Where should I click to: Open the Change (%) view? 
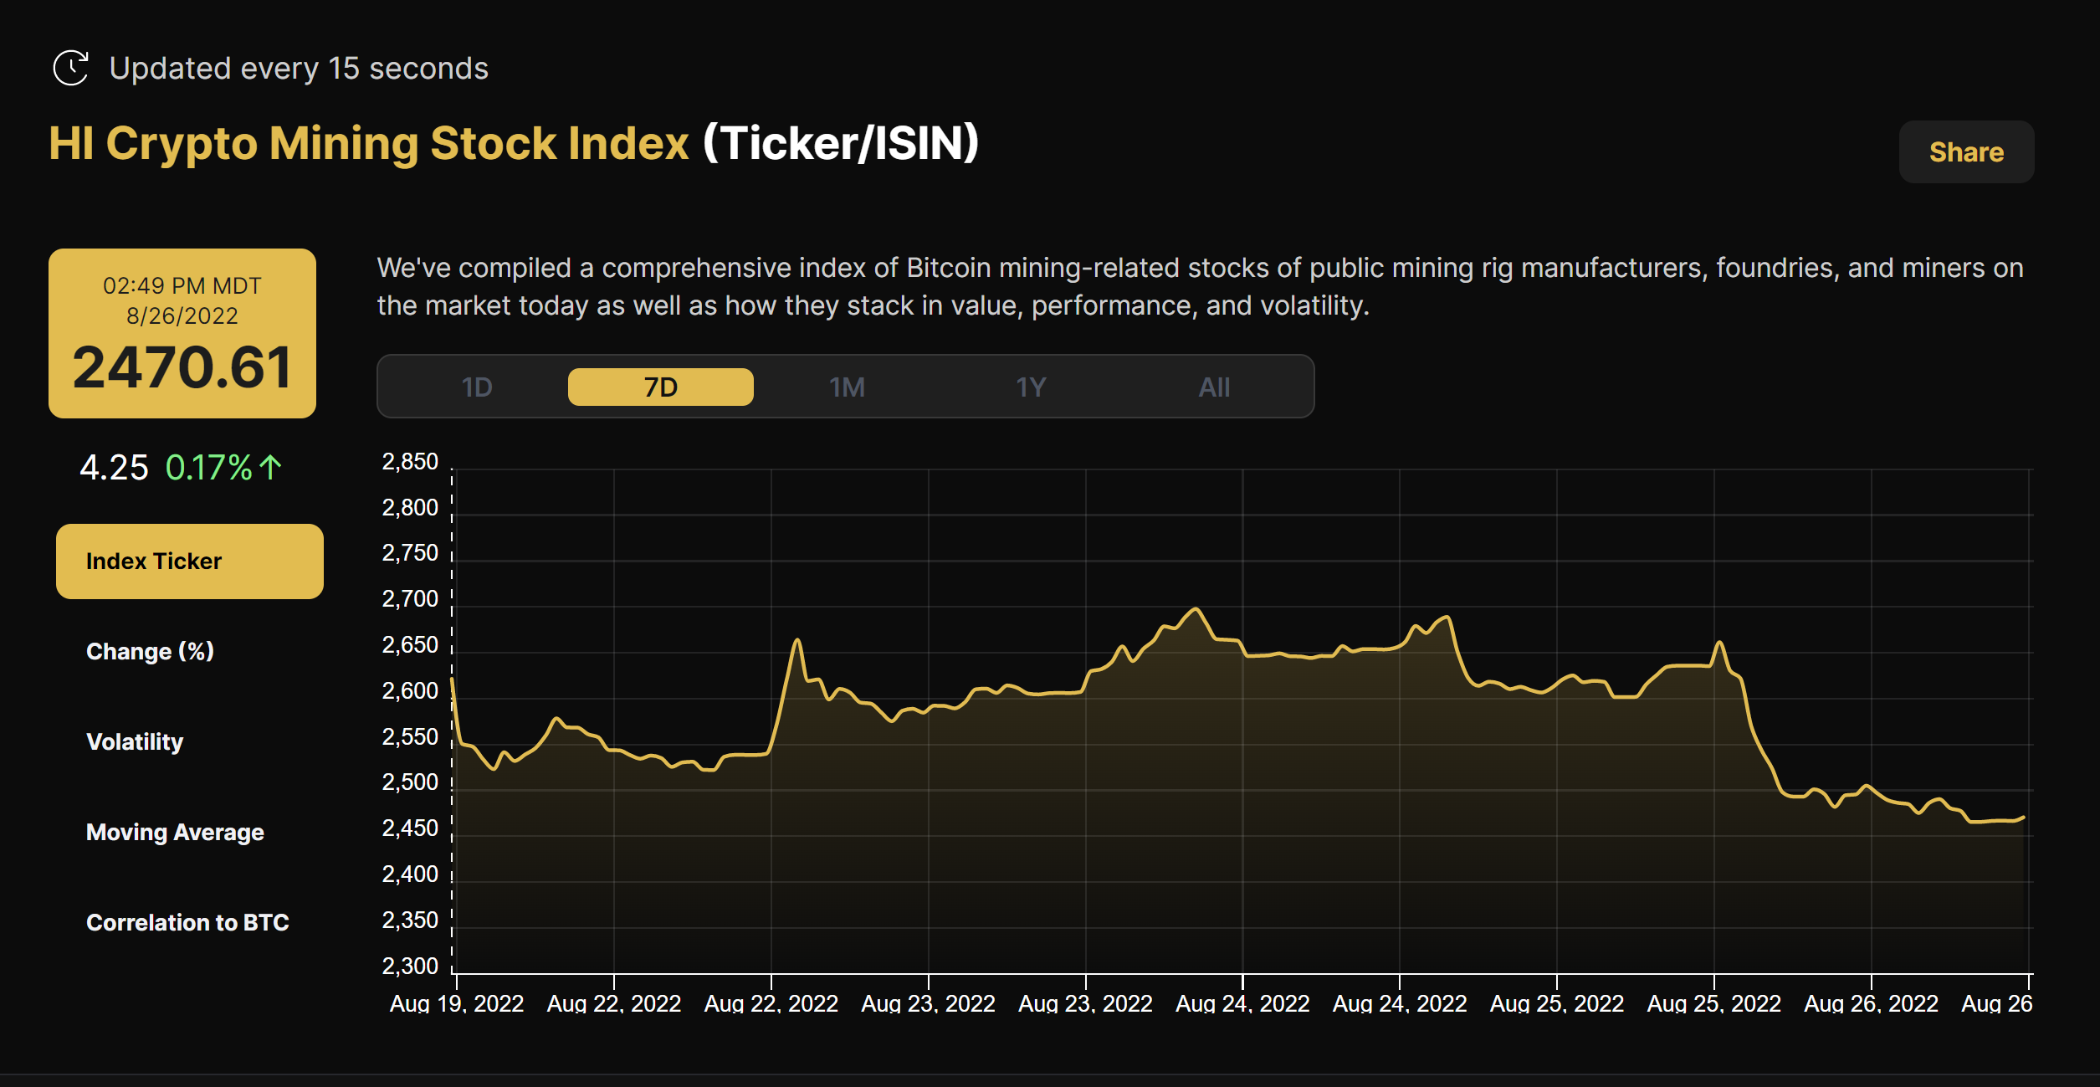tap(151, 651)
